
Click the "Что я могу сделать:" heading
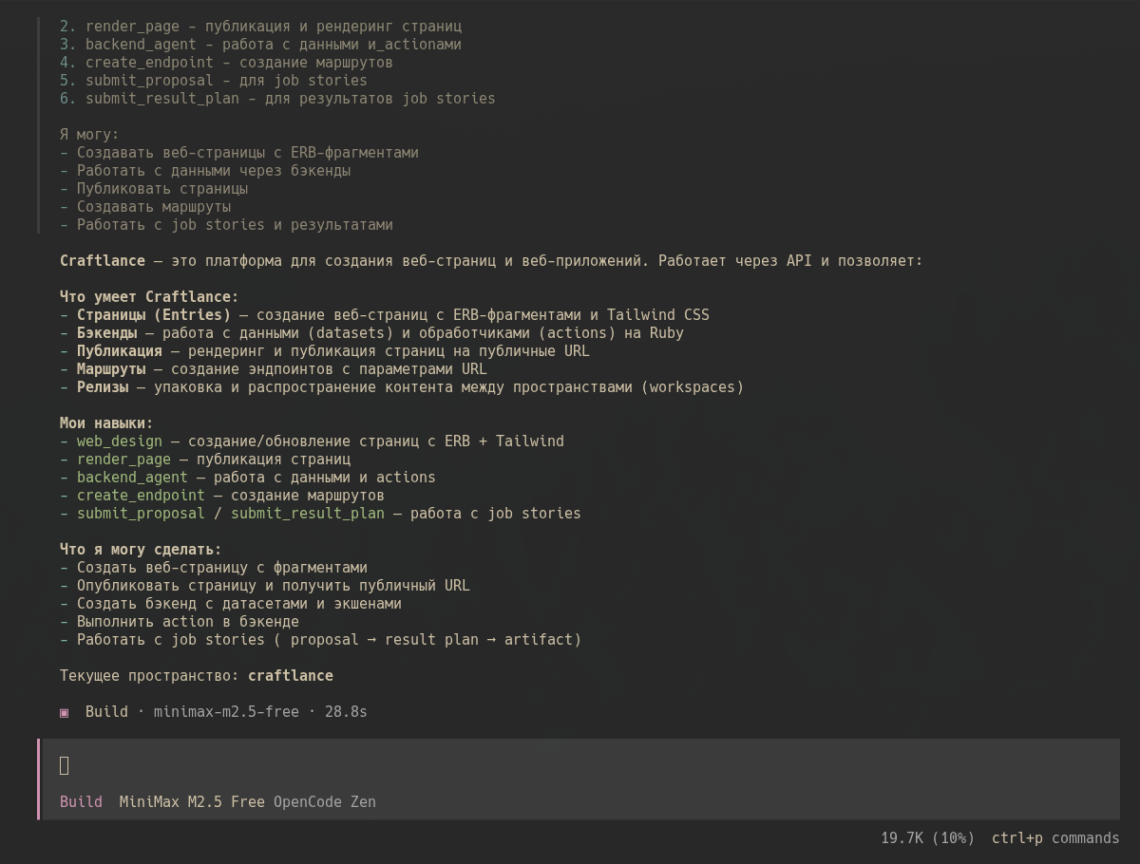point(141,550)
